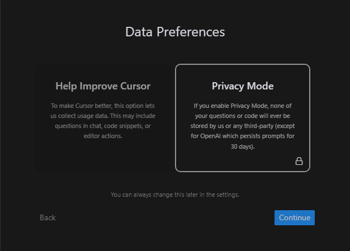Click "editor actions" text in left card
Viewport: 350px width, 251px height.
(103, 136)
